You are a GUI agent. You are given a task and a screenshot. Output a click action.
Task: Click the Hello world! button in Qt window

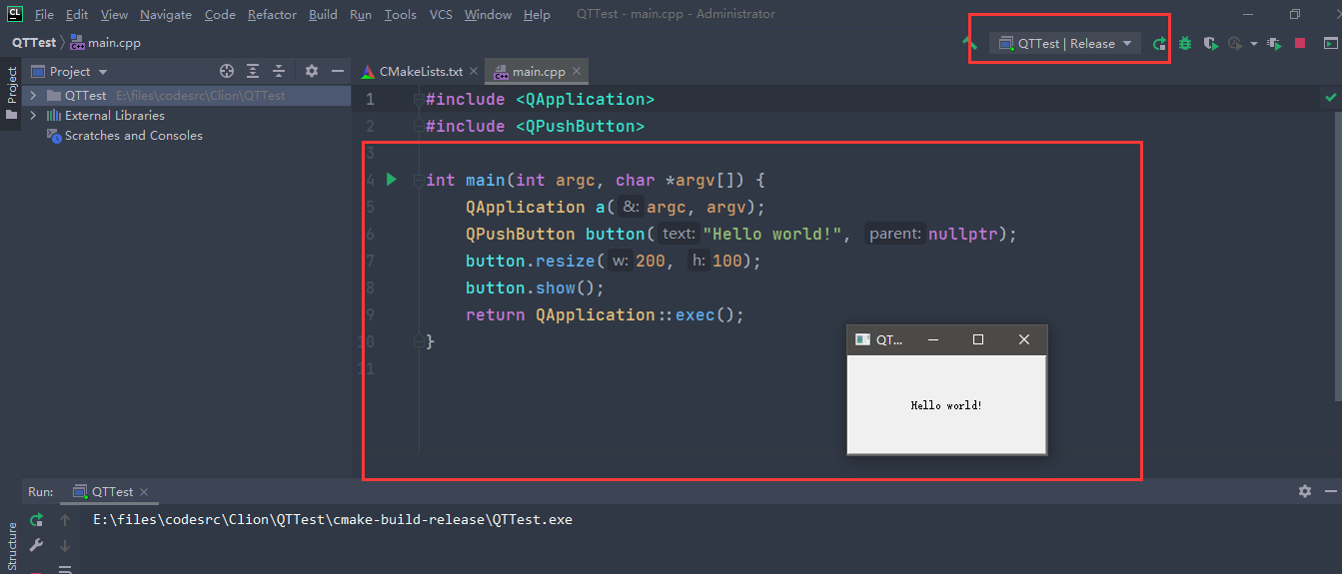[946, 405]
